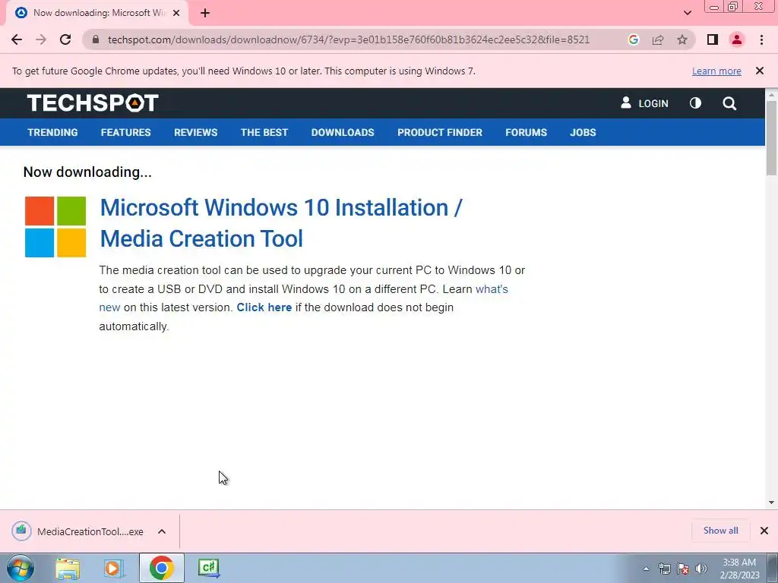
Task: Open the JOBS menu
Action: tap(583, 132)
